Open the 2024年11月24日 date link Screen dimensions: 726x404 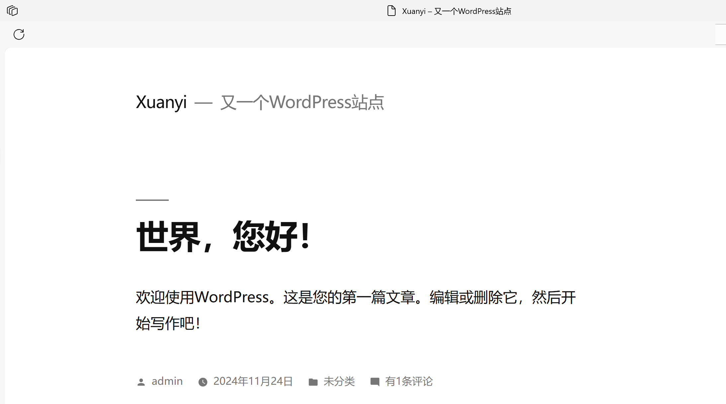[x=253, y=381]
